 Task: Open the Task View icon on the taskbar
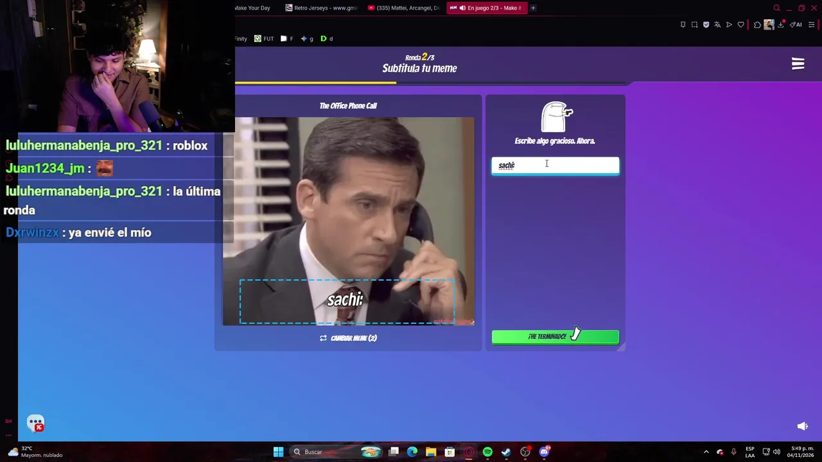(394, 452)
